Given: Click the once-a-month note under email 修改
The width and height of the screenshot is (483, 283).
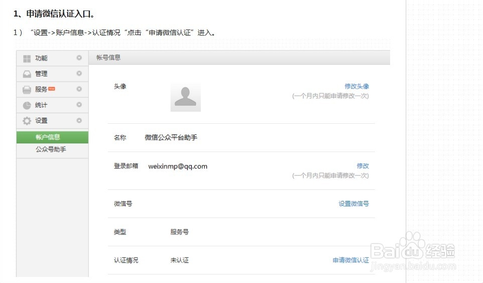Looking at the screenshot, I should [330, 175].
